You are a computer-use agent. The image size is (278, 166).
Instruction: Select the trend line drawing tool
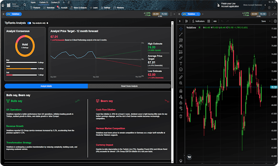coord(181,34)
